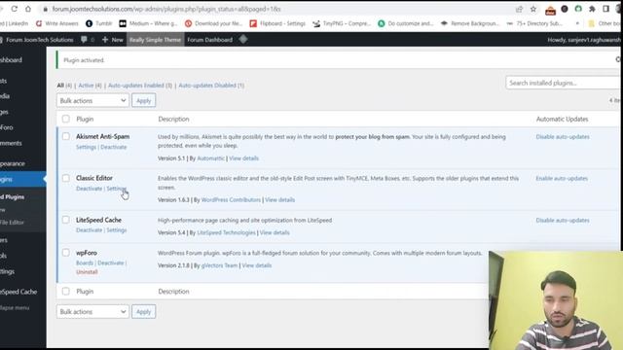The width and height of the screenshot is (623, 350).
Task: Open LiteSpeed Technologies author link
Action: coord(227,233)
